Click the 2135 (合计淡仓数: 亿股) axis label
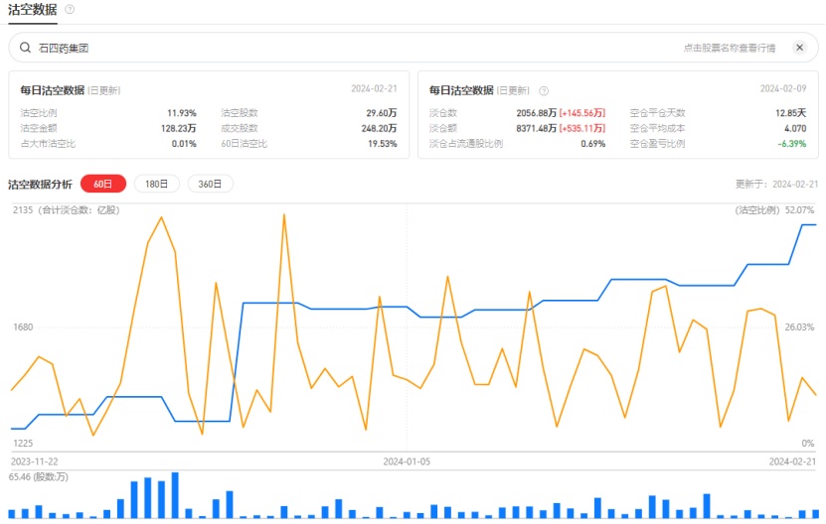This screenshot has width=826, height=524. click(67, 210)
